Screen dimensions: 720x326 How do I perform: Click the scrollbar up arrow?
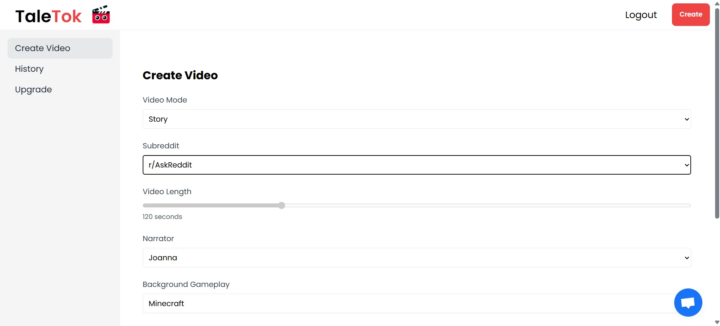click(717, 3)
